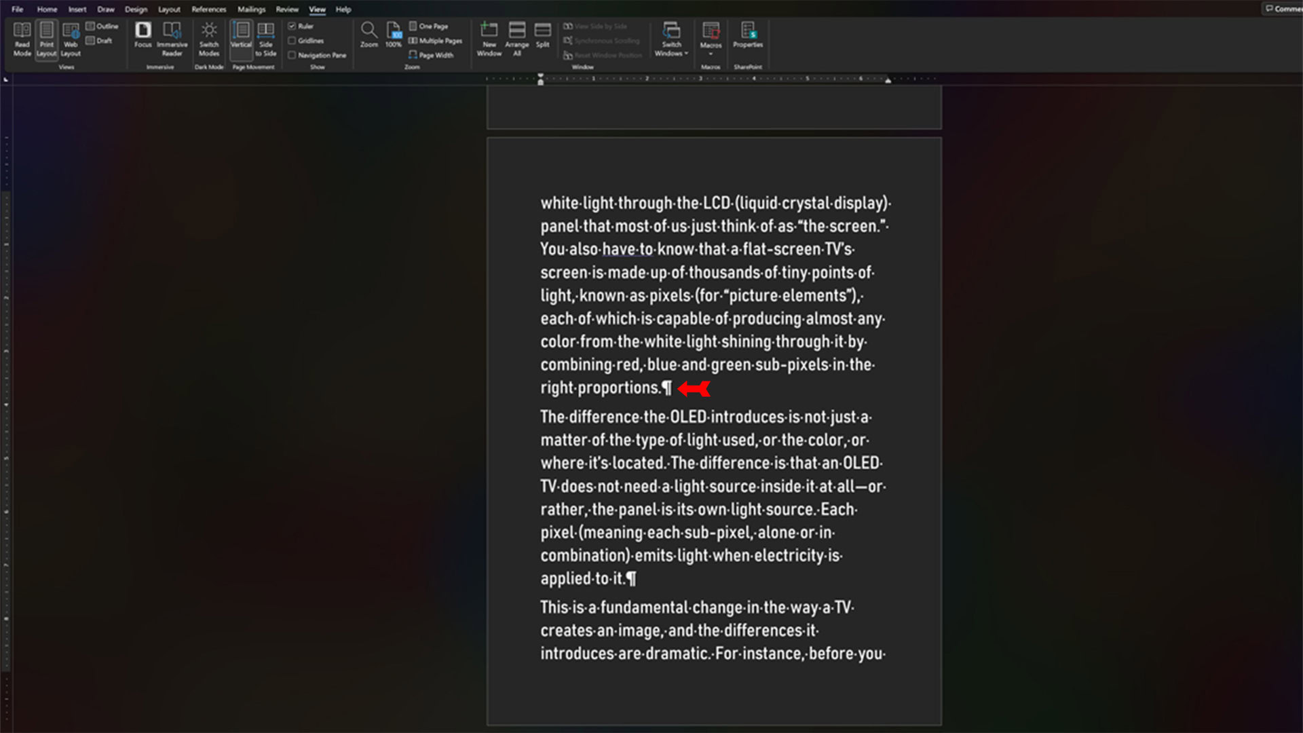The width and height of the screenshot is (1303, 733).
Task: Open the File menu
Action: click(x=18, y=10)
